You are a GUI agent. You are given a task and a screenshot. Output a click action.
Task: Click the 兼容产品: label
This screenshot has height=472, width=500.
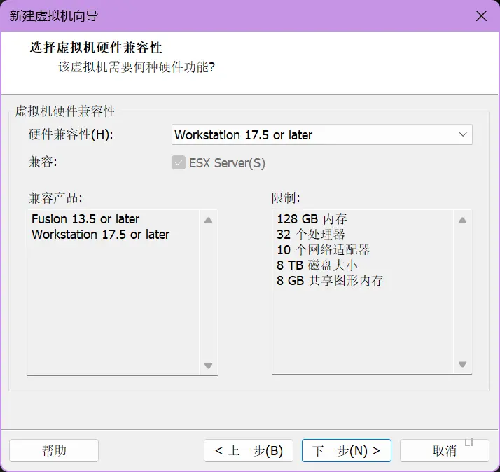(x=55, y=197)
